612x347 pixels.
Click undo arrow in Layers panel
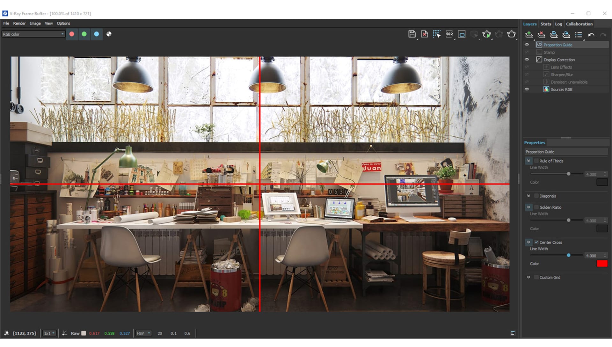591,35
